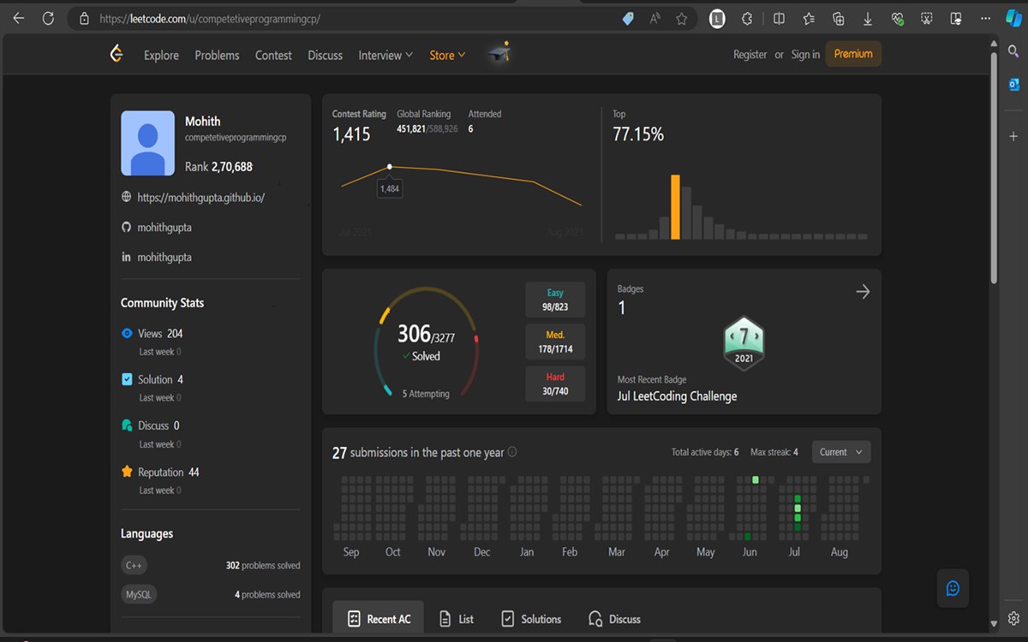Click the LeetCode logo
The width and height of the screenshot is (1028, 642).
click(117, 53)
